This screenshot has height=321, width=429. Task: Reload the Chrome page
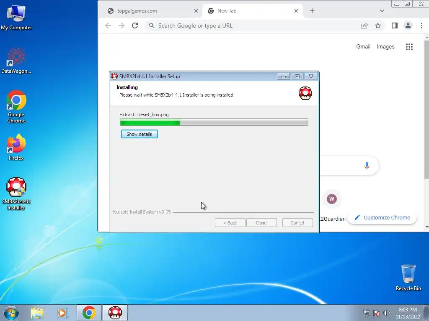coord(135,25)
